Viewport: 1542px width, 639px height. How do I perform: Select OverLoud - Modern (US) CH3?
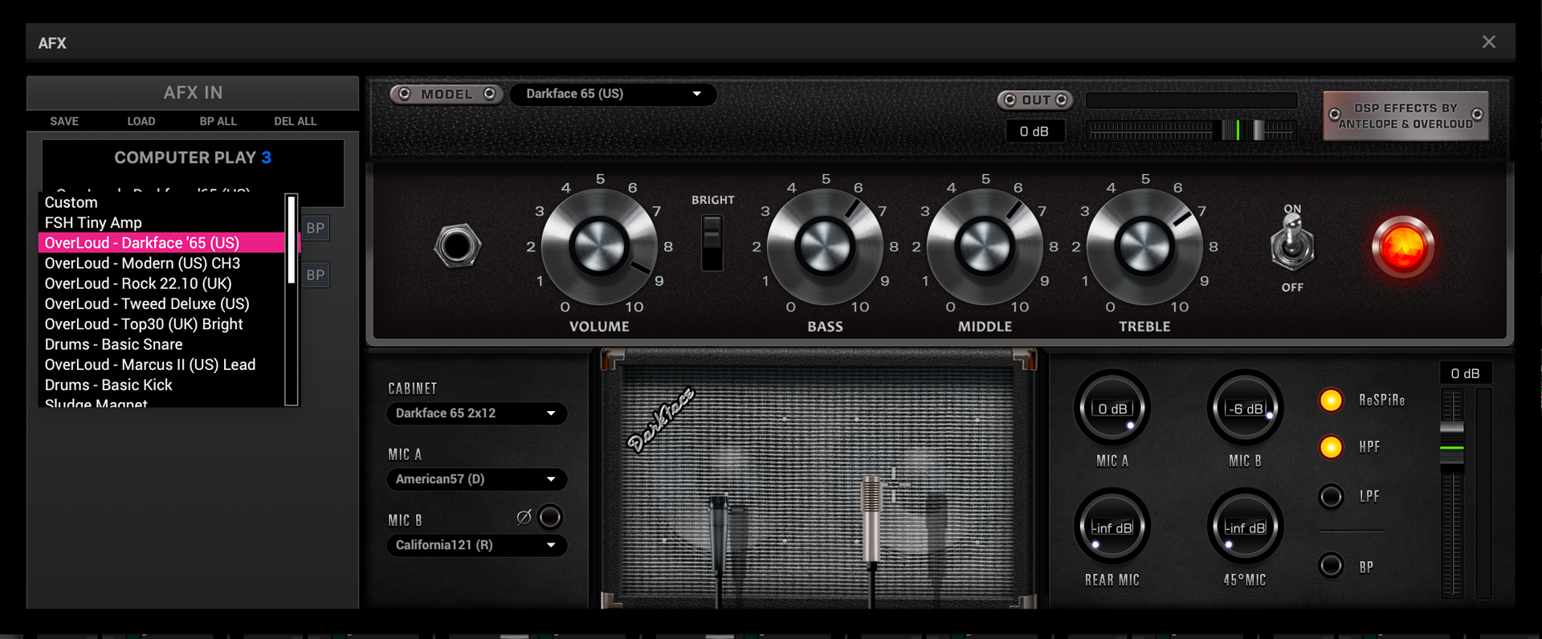click(161, 263)
